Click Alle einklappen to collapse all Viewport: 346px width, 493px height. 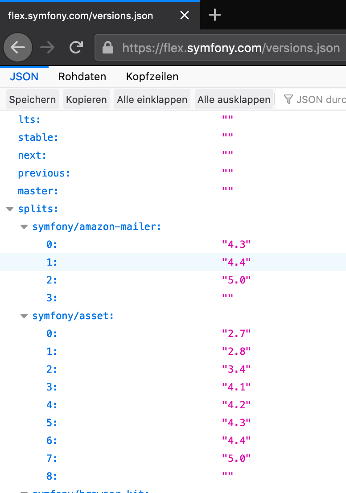point(152,99)
